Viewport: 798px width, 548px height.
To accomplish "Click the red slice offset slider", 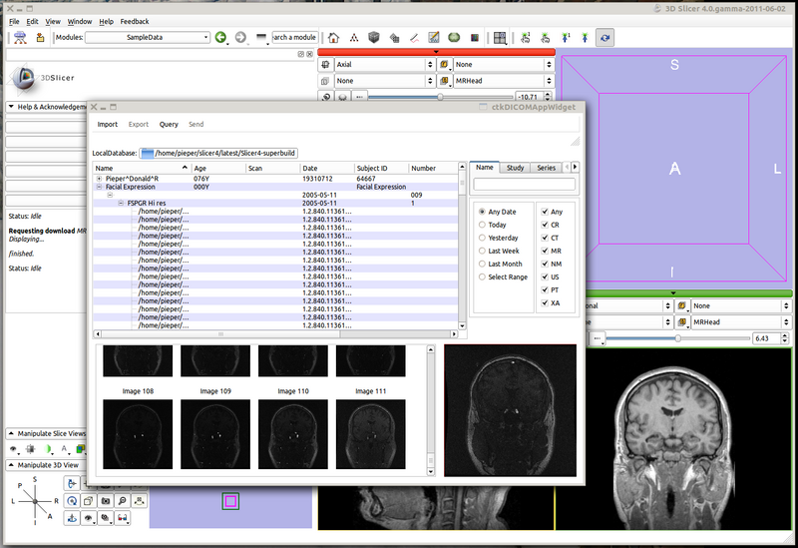I will pyautogui.click(x=440, y=97).
